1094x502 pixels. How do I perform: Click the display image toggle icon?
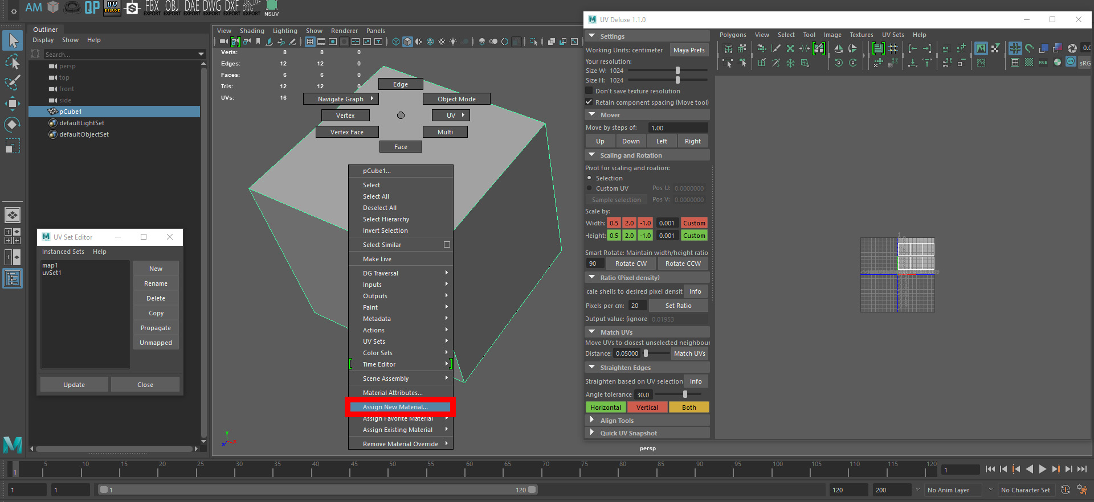click(x=981, y=49)
